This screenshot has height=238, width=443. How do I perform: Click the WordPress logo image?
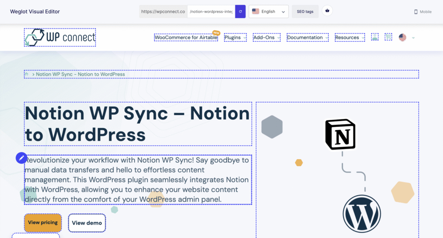(x=362, y=214)
